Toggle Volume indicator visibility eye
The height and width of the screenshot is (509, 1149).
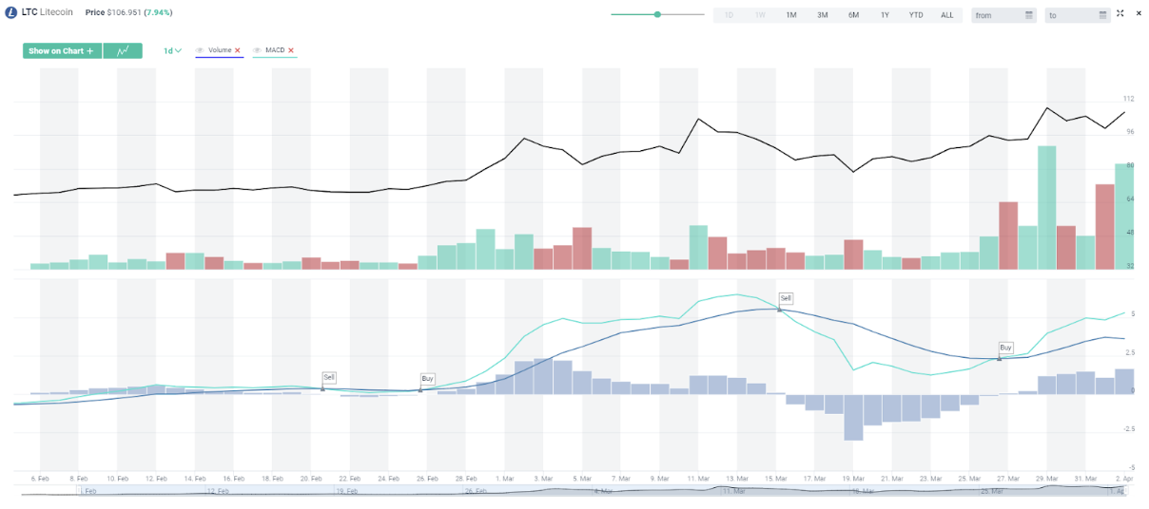201,50
